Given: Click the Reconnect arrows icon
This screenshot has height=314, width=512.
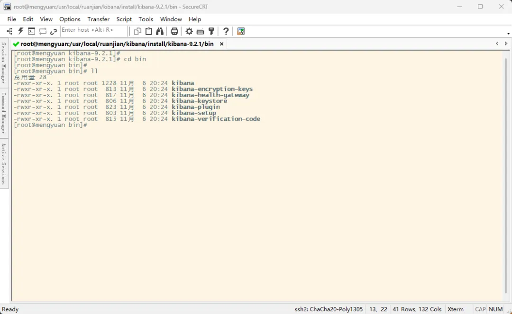Looking at the screenshot, I should (43, 31).
